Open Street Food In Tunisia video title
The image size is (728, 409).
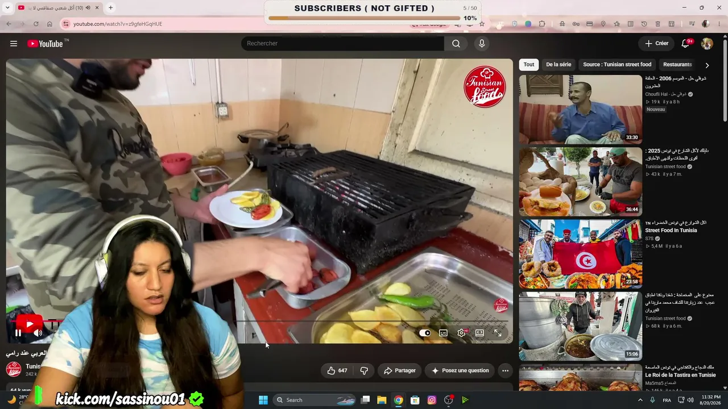point(671,231)
